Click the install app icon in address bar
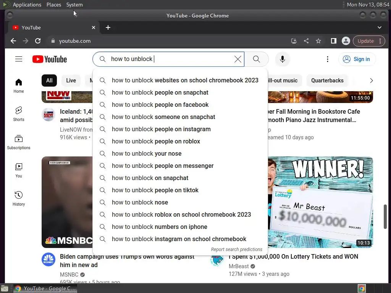 pyautogui.click(x=294, y=41)
